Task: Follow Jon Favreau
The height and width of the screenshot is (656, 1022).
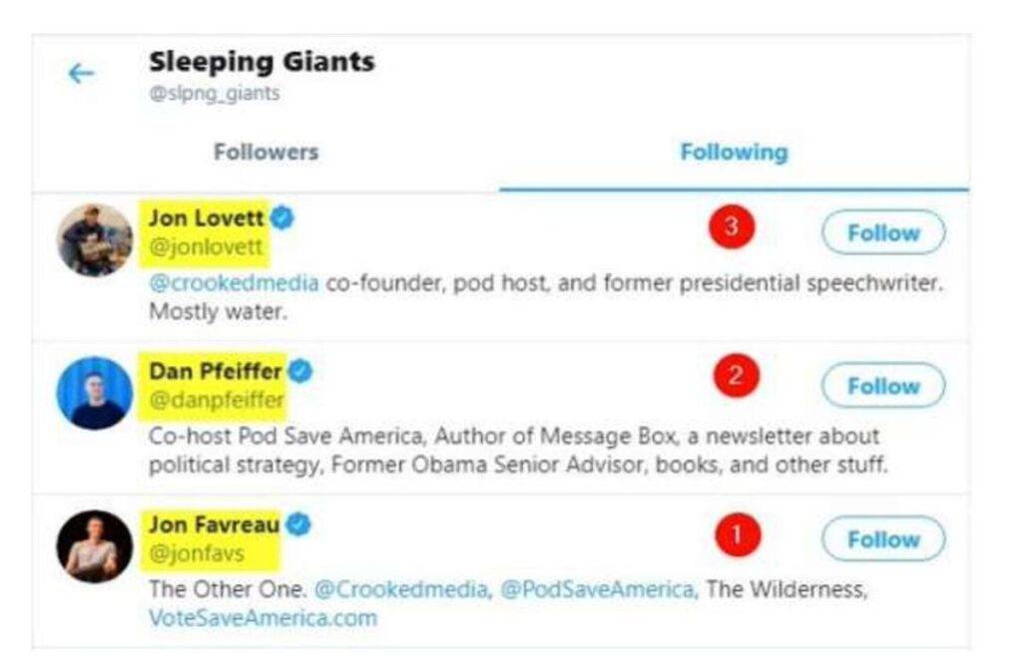Action: point(883,539)
